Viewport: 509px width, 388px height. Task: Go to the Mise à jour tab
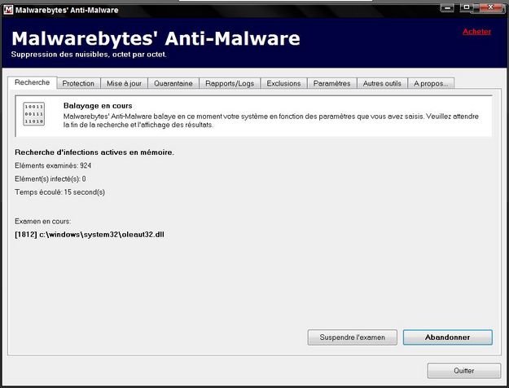[x=124, y=83]
